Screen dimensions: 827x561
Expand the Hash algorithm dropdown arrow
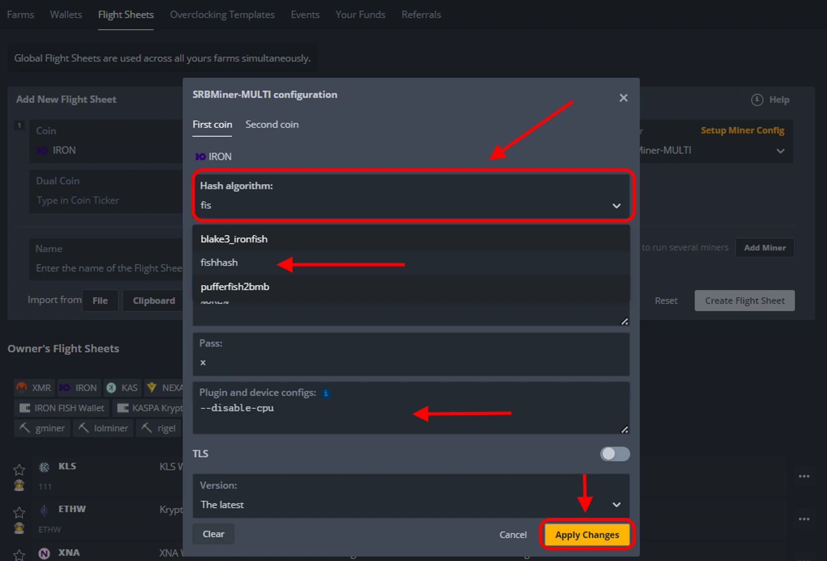[616, 206]
